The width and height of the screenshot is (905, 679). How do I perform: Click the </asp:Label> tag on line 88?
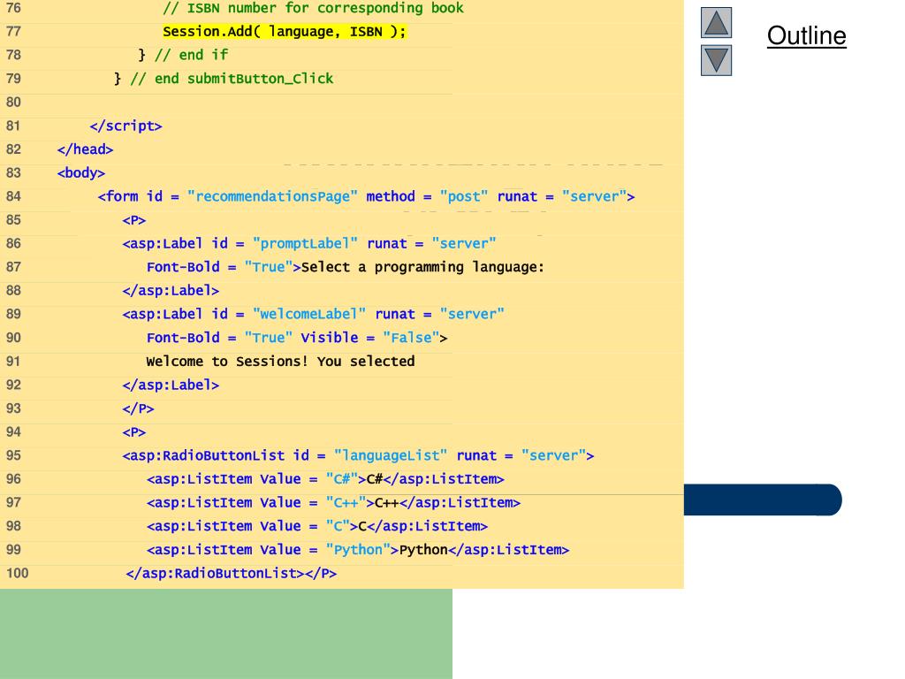[171, 291]
